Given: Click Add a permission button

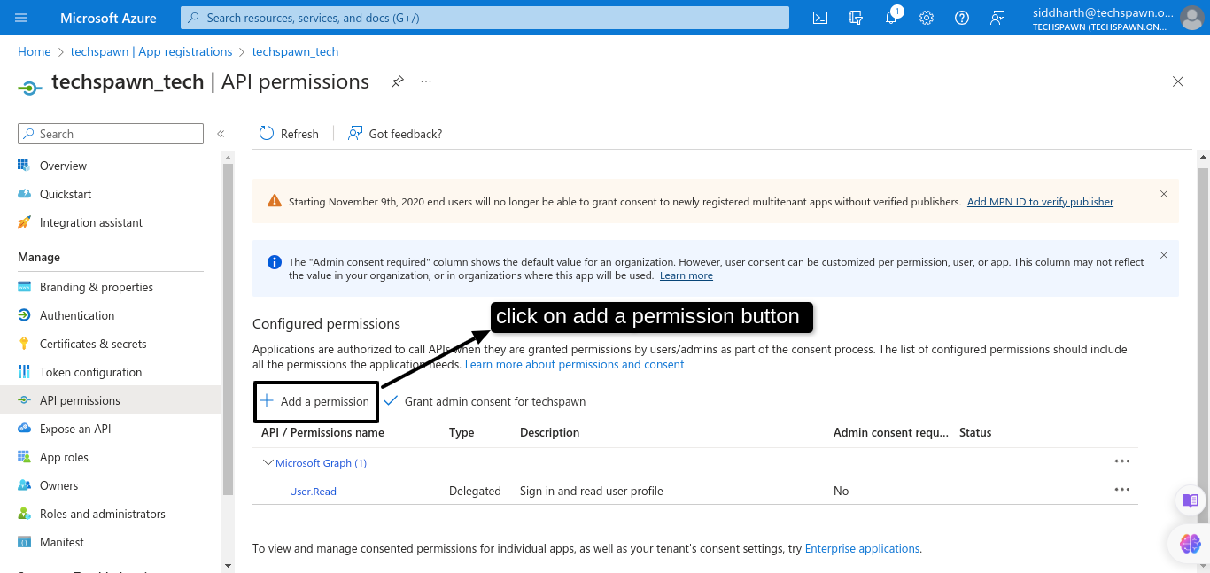Looking at the screenshot, I should [315, 401].
